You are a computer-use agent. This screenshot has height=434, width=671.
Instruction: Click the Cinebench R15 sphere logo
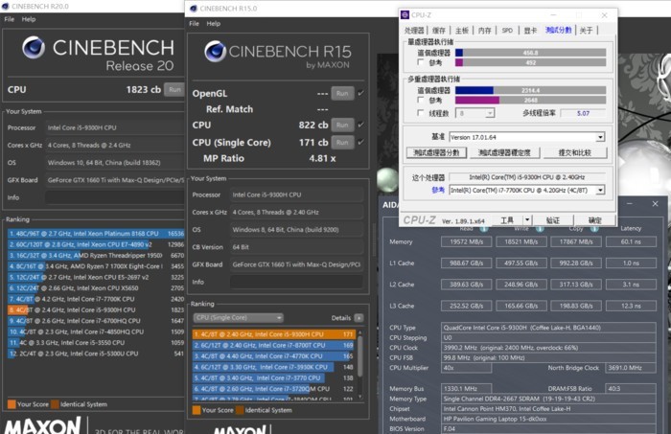coord(216,52)
